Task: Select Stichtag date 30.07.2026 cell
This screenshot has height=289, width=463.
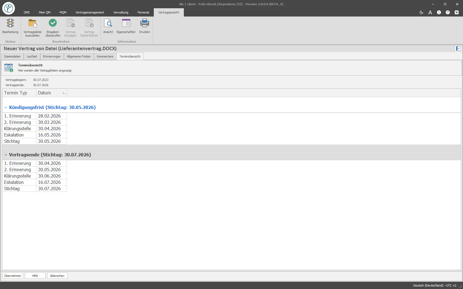Action: (52, 189)
